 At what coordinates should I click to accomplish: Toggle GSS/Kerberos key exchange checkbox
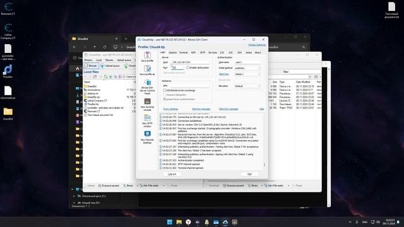(165, 90)
